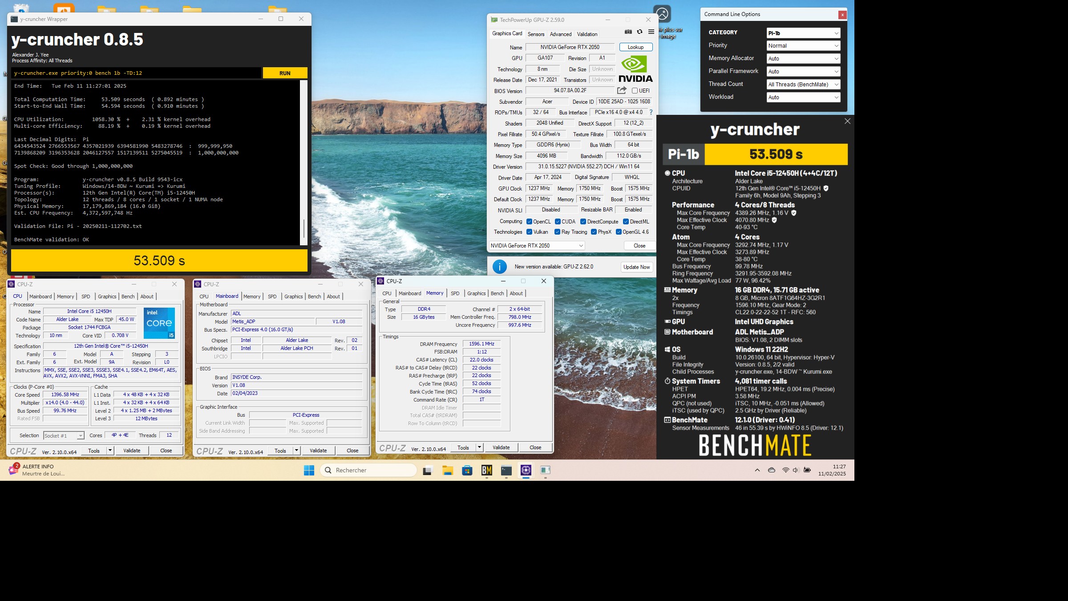The image size is (1068, 601).
Task: Toggle the UEFI checkbox in GPU-Z
Action: pos(635,91)
